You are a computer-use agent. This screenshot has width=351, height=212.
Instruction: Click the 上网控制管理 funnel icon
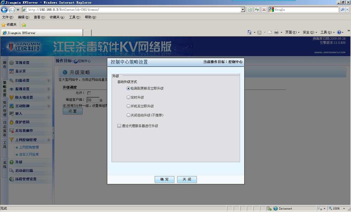[12, 140]
